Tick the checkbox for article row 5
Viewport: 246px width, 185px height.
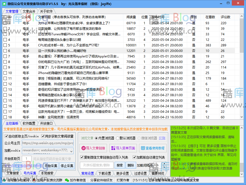[5, 45]
